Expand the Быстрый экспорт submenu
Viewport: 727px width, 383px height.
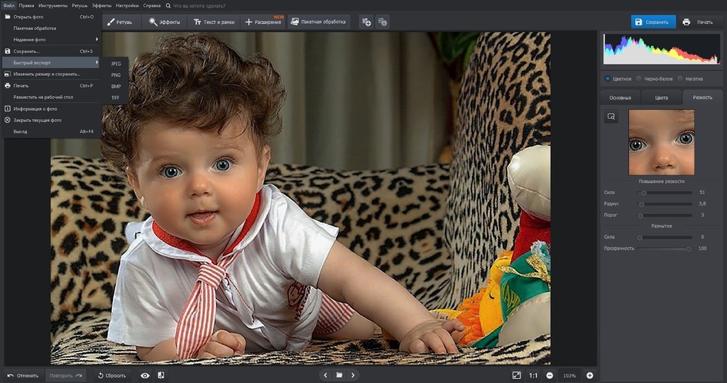coord(51,62)
